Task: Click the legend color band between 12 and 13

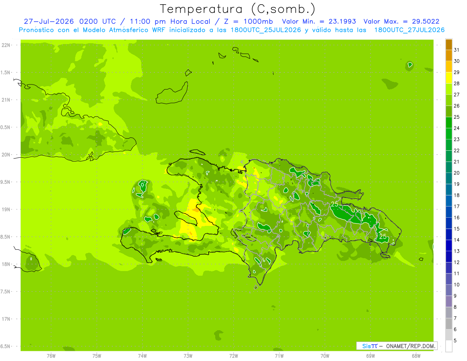Action: pyautogui.click(x=449, y=257)
